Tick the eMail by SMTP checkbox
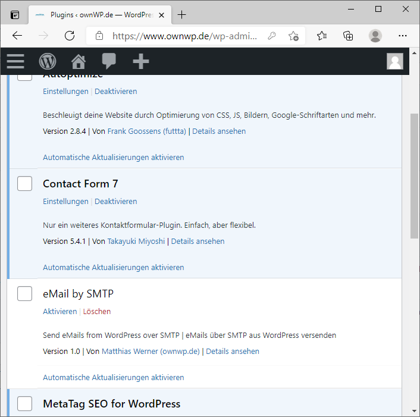 [x=24, y=293]
